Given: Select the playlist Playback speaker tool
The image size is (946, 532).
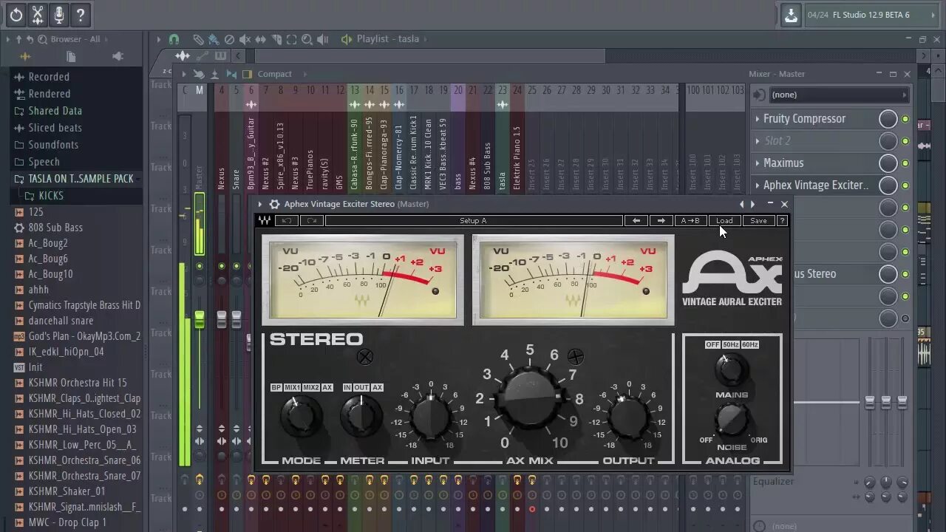Looking at the screenshot, I should [x=323, y=39].
